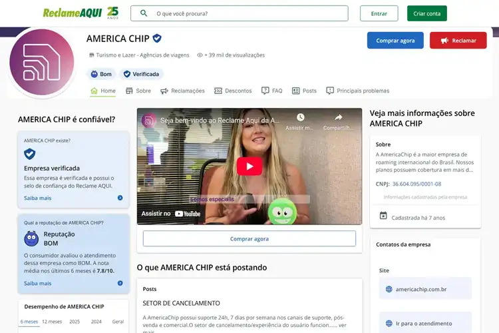
Task: Open the Sobre tab
Action: [138, 91]
